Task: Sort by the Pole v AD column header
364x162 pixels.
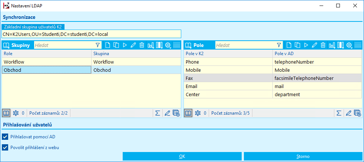Action: (x=317, y=54)
